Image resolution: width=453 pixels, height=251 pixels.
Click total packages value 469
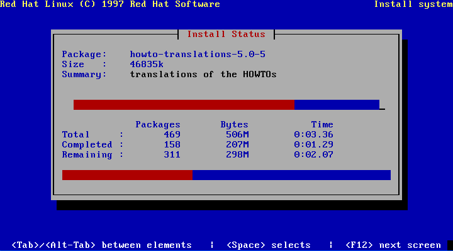pyautogui.click(x=172, y=134)
